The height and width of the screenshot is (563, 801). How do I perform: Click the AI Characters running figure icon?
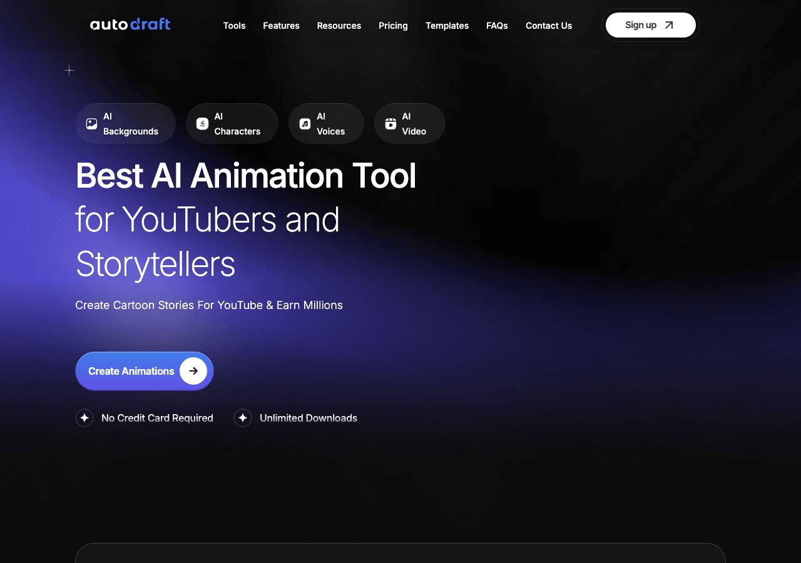coord(202,124)
